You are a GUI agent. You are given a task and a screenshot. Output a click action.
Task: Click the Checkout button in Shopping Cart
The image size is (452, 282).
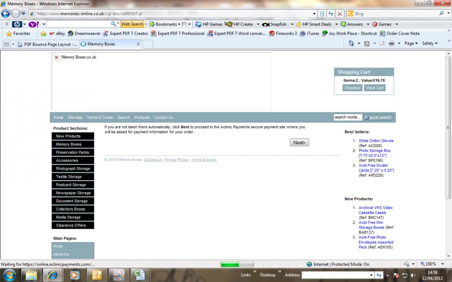[x=352, y=88]
